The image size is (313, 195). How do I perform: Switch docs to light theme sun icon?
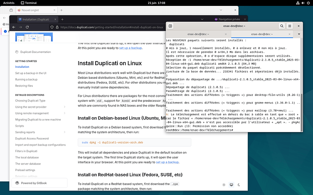224,185
